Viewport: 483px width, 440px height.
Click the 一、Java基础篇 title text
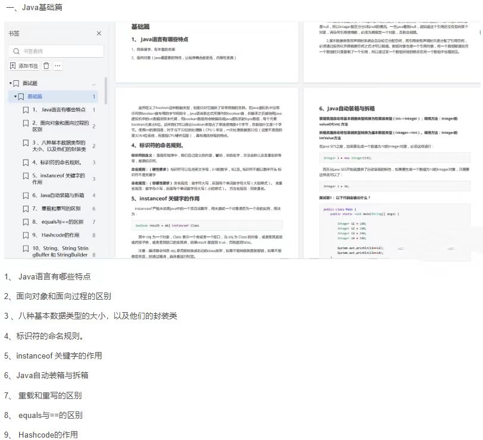point(34,7)
